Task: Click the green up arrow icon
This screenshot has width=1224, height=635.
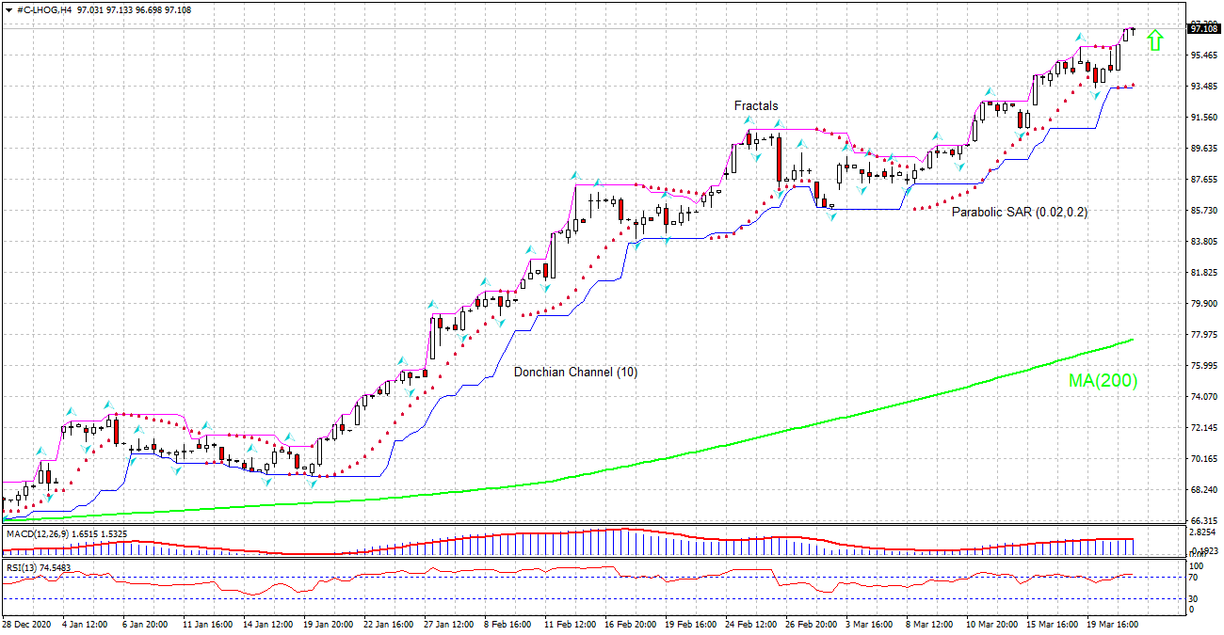Action: [x=1155, y=40]
